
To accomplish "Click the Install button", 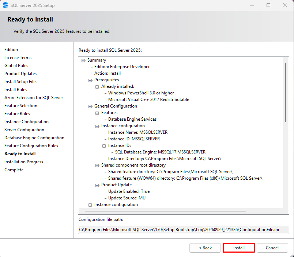I will click(x=239, y=248).
